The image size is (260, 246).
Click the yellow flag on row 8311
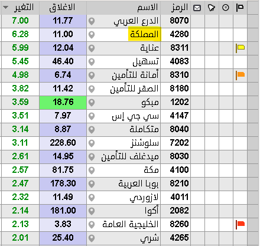(x=240, y=48)
